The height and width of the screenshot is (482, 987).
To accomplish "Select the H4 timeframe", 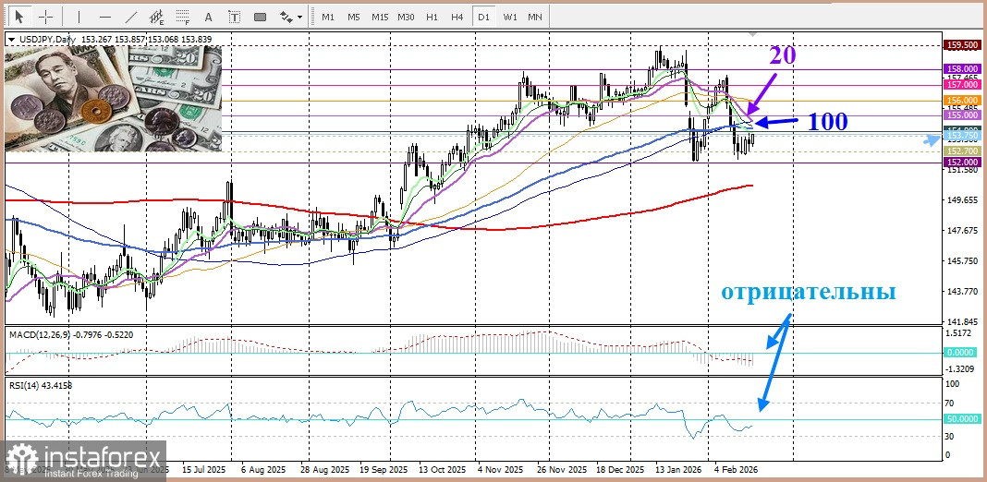I will coord(457,17).
